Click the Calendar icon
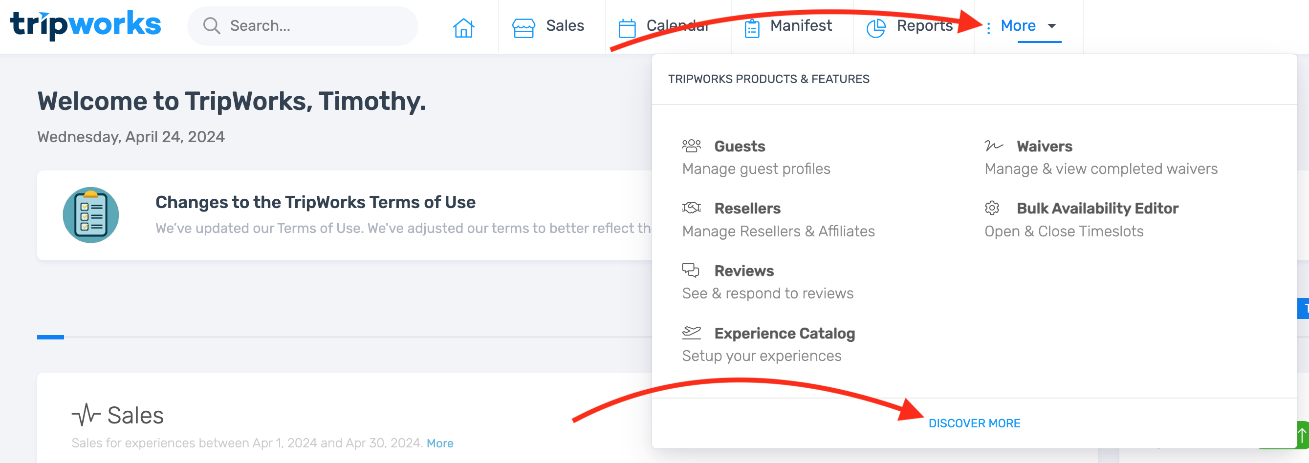The height and width of the screenshot is (463, 1309). coord(627,28)
